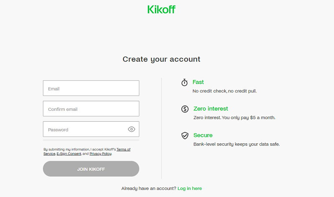Click the Zero interest heading
The image size is (334, 197).
pyautogui.click(x=211, y=109)
